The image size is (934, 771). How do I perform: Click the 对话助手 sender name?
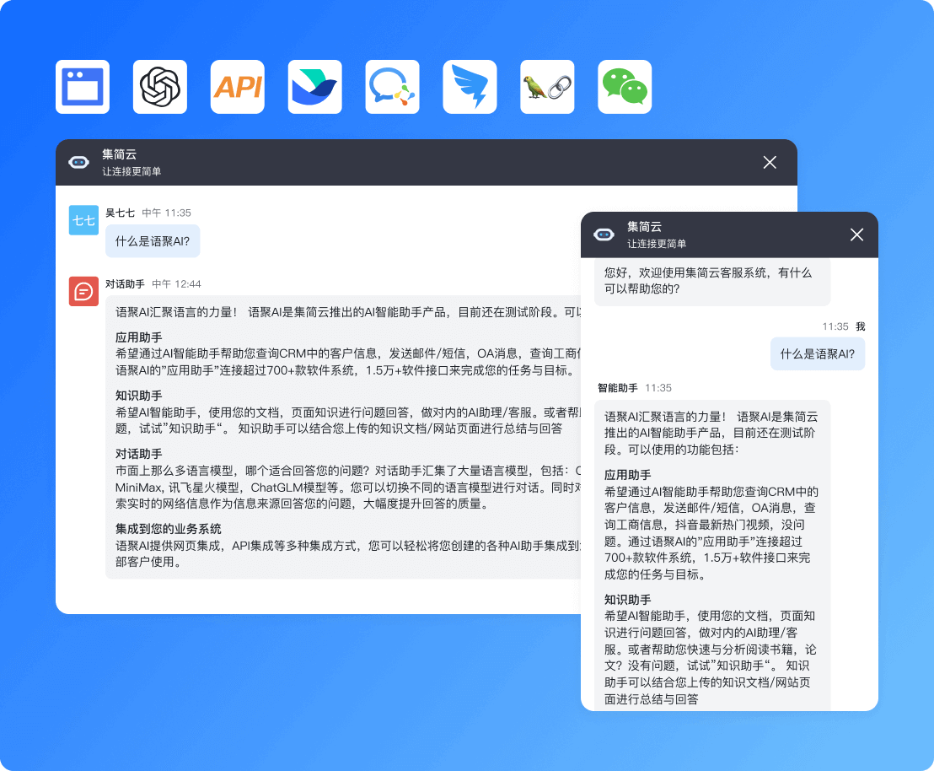click(125, 284)
